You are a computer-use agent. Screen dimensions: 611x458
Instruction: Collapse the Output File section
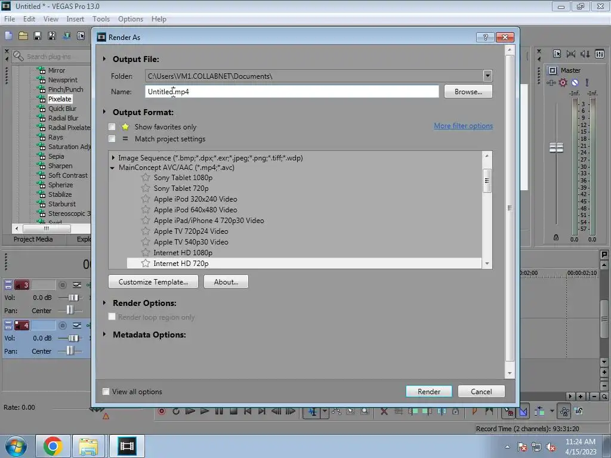[x=104, y=59]
